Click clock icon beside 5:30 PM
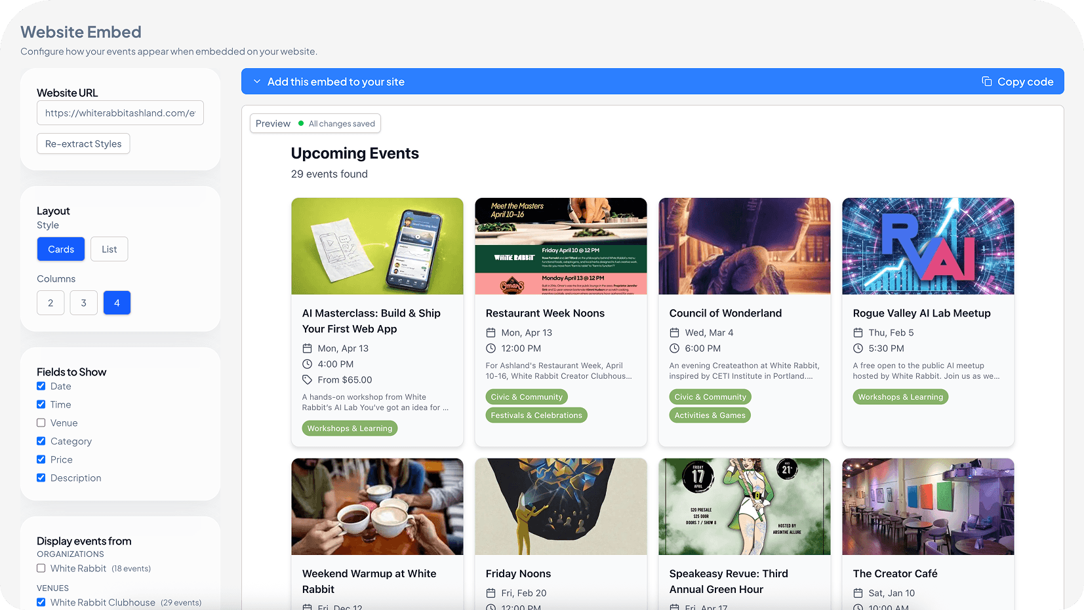1084x610 pixels. [x=858, y=348]
